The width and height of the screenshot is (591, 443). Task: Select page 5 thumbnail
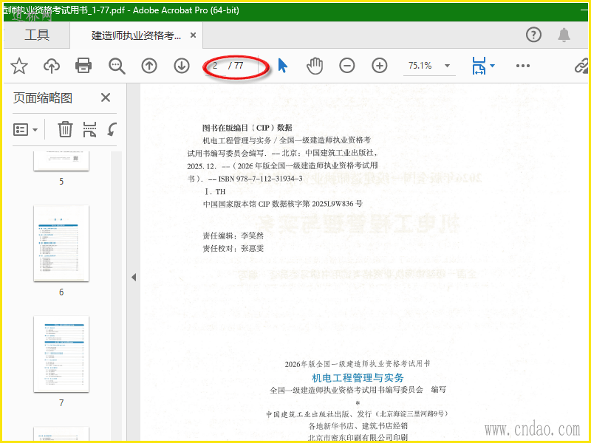pyautogui.click(x=61, y=161)
